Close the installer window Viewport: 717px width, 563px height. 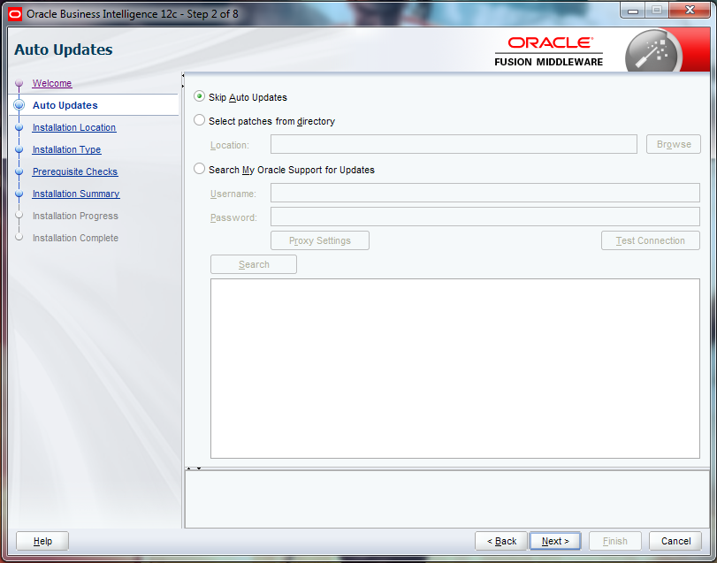pyautogui.click(x=690, y=10)
